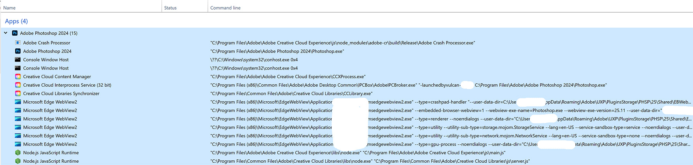Click the network.mojom.NetworkService command line
The height and width of the screenshot is (165, 693).
451,135
